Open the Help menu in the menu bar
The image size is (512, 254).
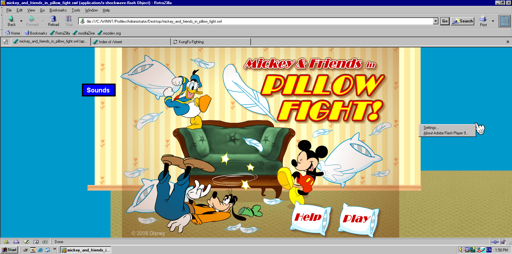(x=106, y=10)
